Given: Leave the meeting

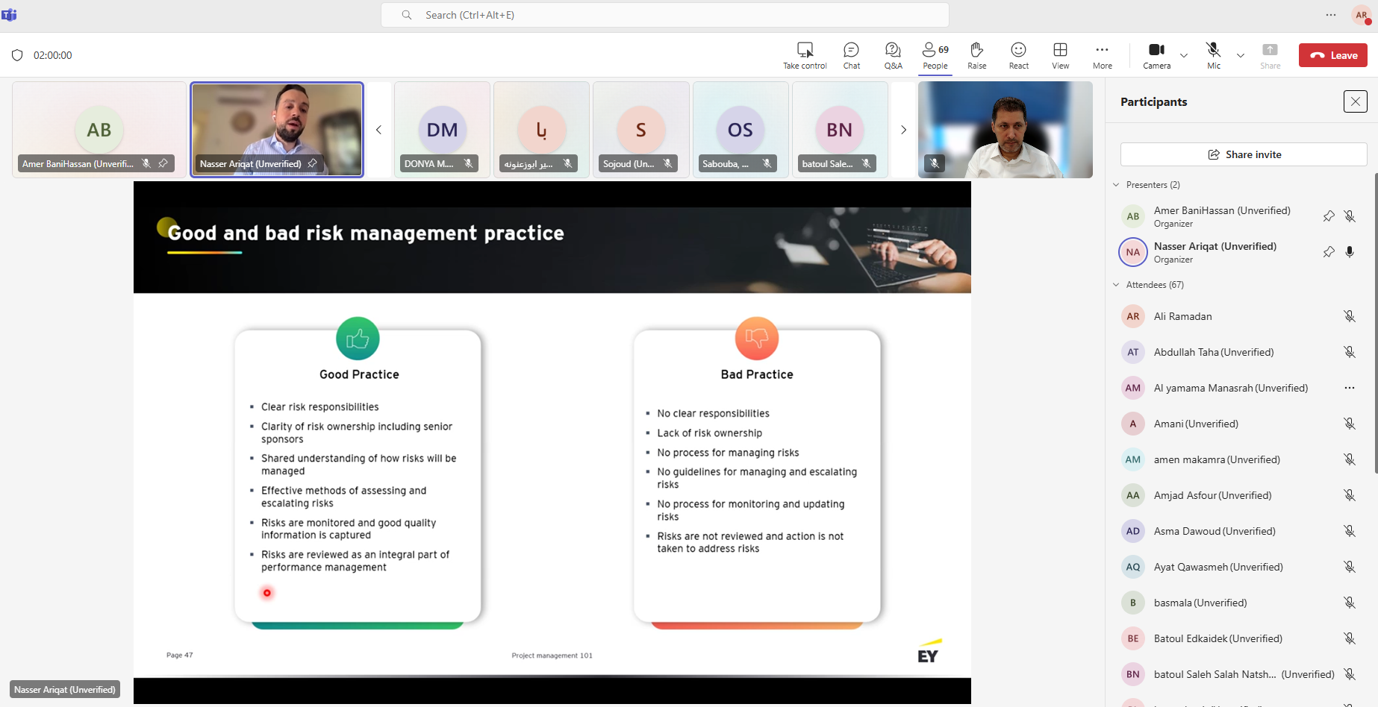Looking at the screenshot, I should coord(1332,55).
